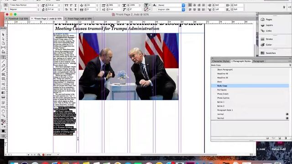Select the Gradient Feather tool
Viewport: 292px width, 164px height.
coord(3,97)
